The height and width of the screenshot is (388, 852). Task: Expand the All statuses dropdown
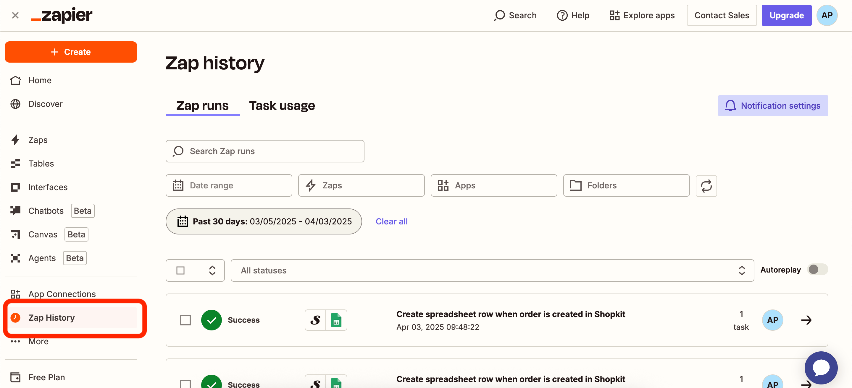(492, 270)
